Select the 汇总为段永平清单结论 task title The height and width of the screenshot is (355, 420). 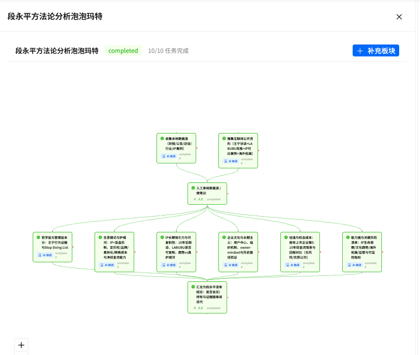pos(209,294)
